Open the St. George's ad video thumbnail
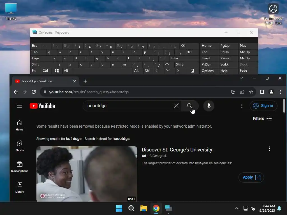287x215 pixels. 87,174
